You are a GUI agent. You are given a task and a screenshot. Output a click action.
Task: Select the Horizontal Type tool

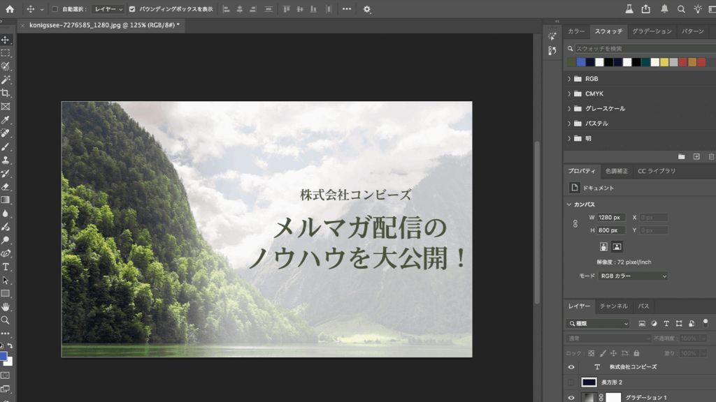tap(6, 267)
